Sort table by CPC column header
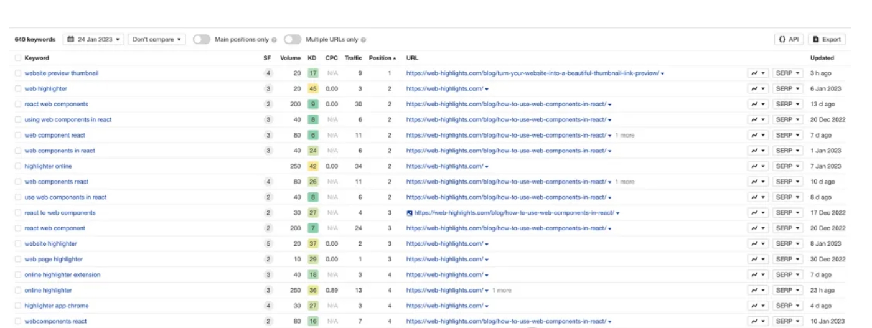The height and width of the screenshot is (328, 872). pyautogui.click(x=331, y=58)
